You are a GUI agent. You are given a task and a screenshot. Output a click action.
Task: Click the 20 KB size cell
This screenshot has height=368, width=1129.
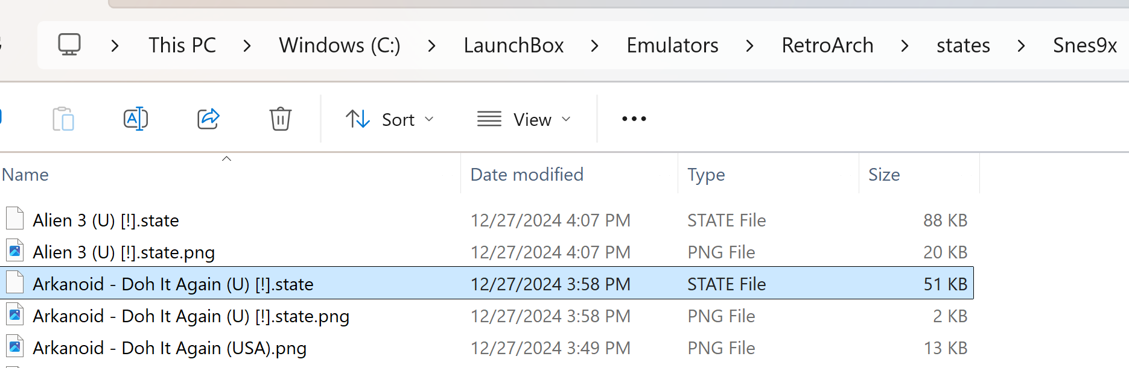[945, 252]
